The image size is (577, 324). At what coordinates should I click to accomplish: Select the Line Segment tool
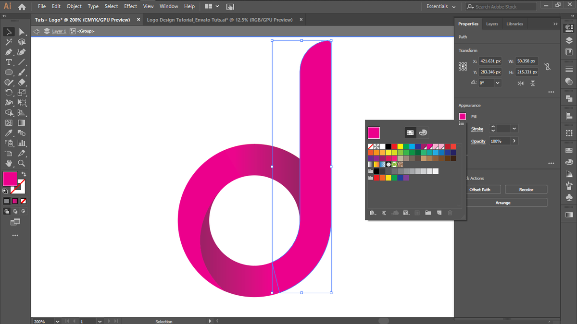22,62
